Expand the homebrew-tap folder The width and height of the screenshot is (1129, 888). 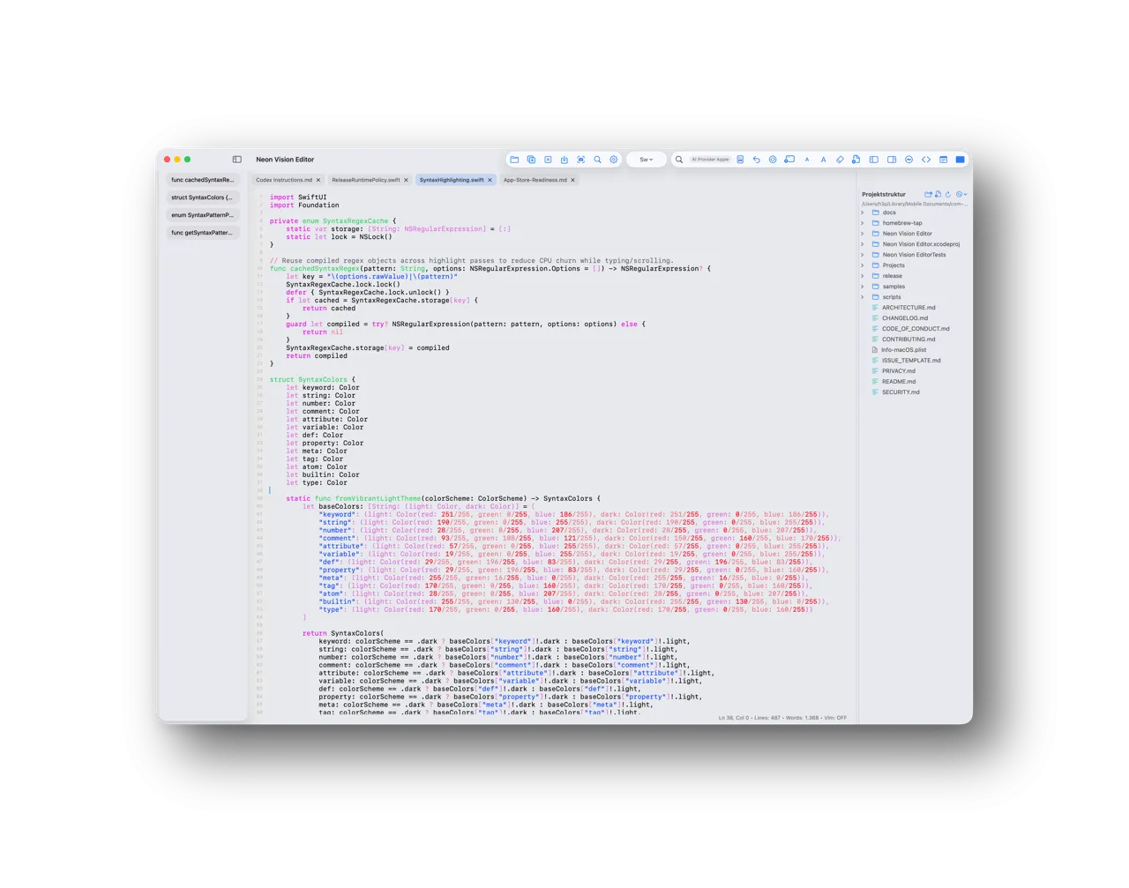(x=863, y=223)
